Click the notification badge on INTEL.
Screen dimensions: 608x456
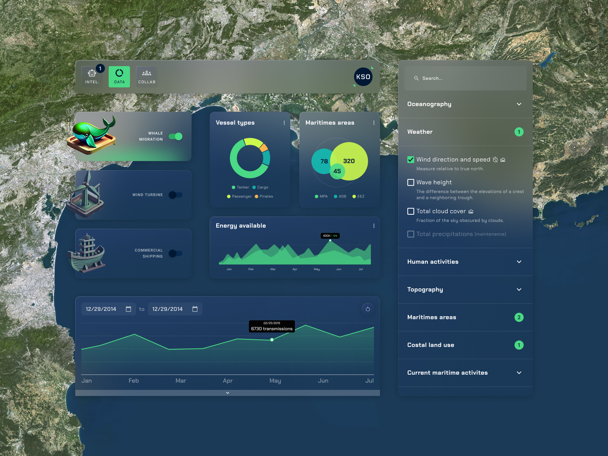tap(100, 68)
